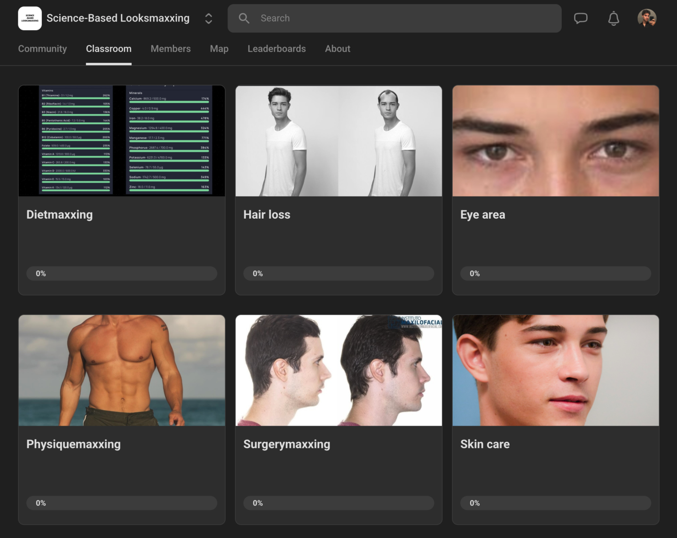Open the notifications bell

coord(614,18)
